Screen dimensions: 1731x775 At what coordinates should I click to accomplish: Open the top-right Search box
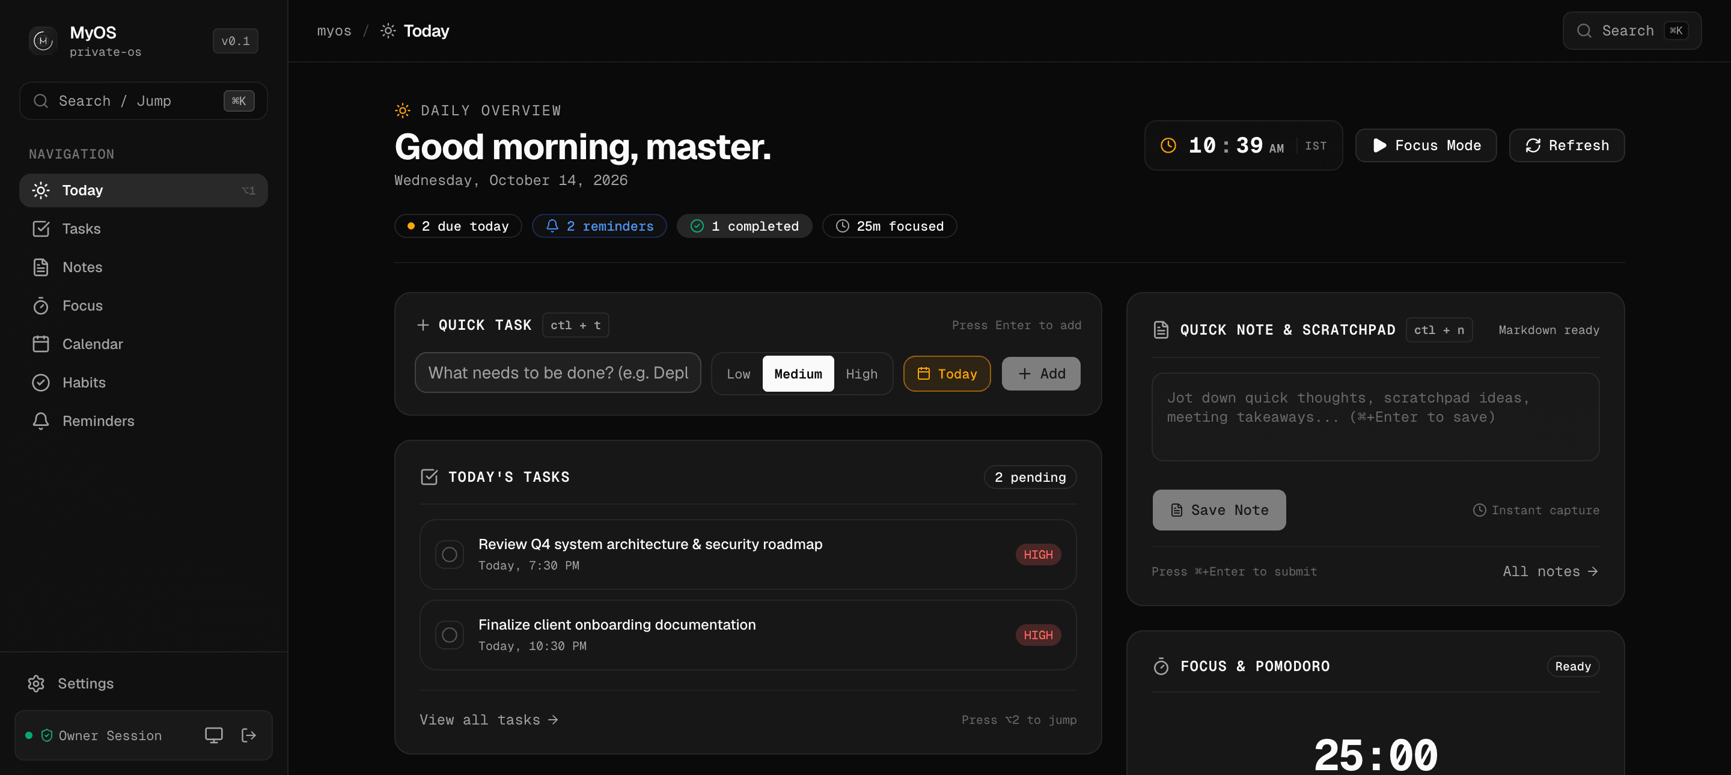[1632, 31]
